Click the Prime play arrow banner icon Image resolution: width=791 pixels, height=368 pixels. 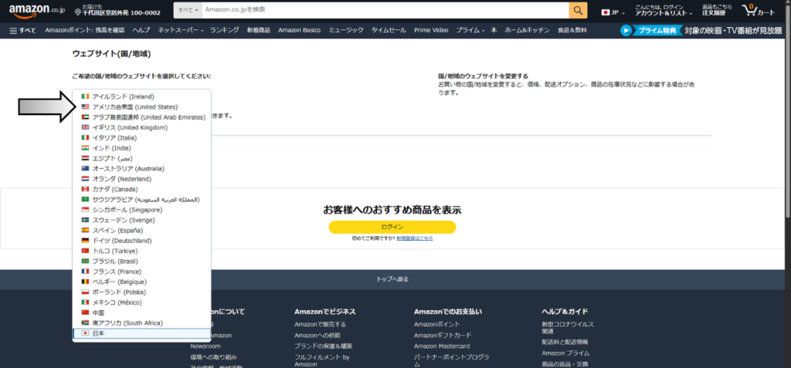[x=626, y=31]
